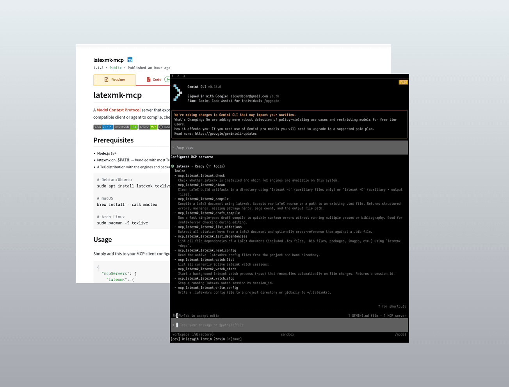Click the mcp_latexmk_latexmk_read_config tool name
This screenshot has width=509, height=387.
207,251
